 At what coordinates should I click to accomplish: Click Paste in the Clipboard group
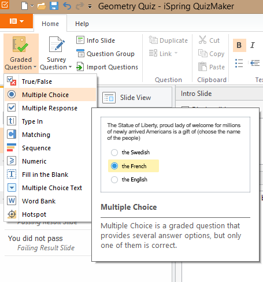(212, 67)
